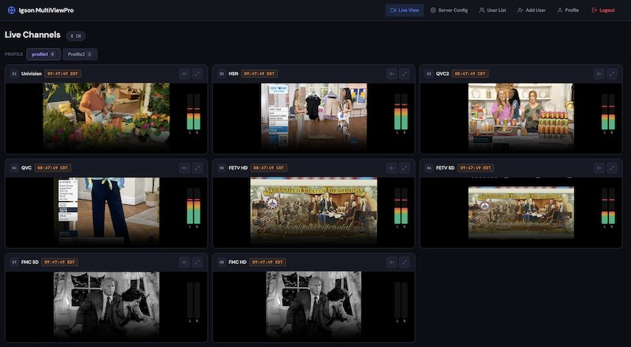Mute audio on the FETV HD channel
631x347 pixels.
[391, 168]
